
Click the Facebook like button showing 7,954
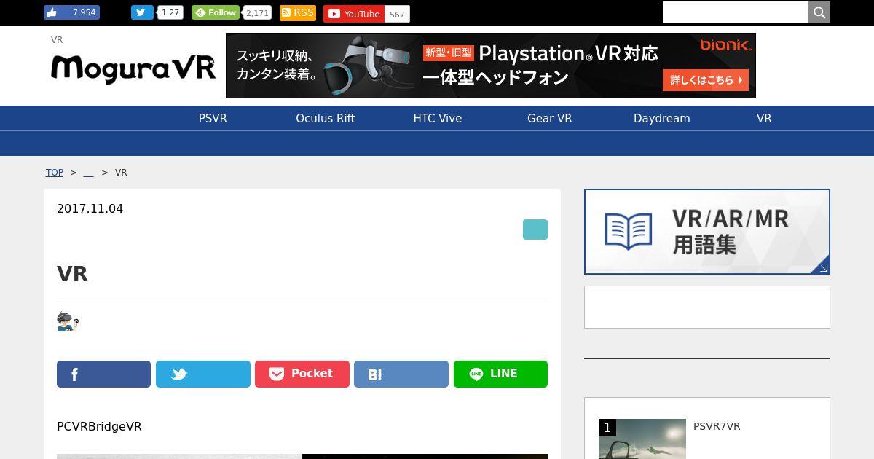[71, 12]
